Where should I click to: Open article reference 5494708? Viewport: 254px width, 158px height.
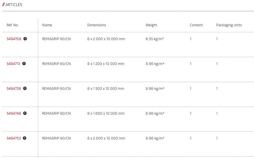[x=14, y=39]
